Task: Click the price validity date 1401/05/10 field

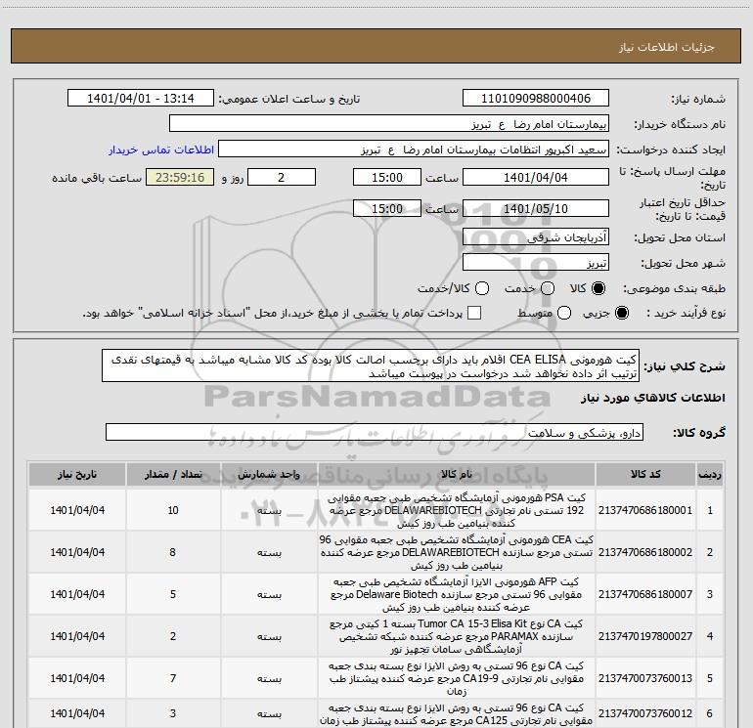Action: coord(536,208)
